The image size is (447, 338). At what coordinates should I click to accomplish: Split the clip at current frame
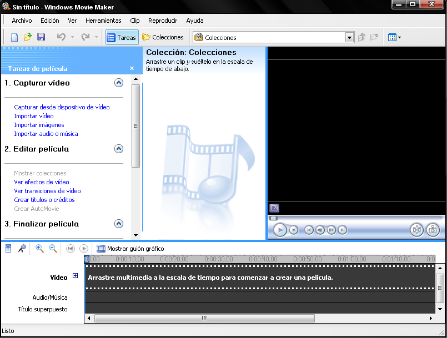pos(417,229)
